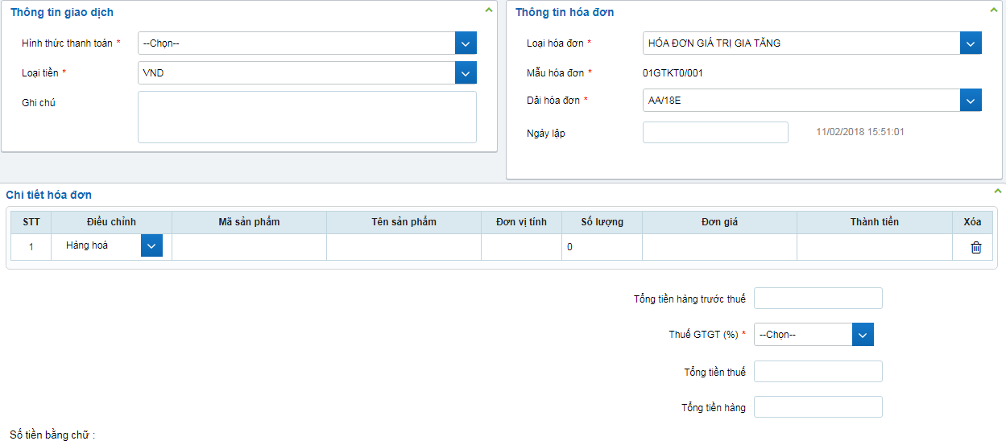Screen dimensions: 1006x445
Task: Click the Ghi chú text area
Action: coord(307,117)
